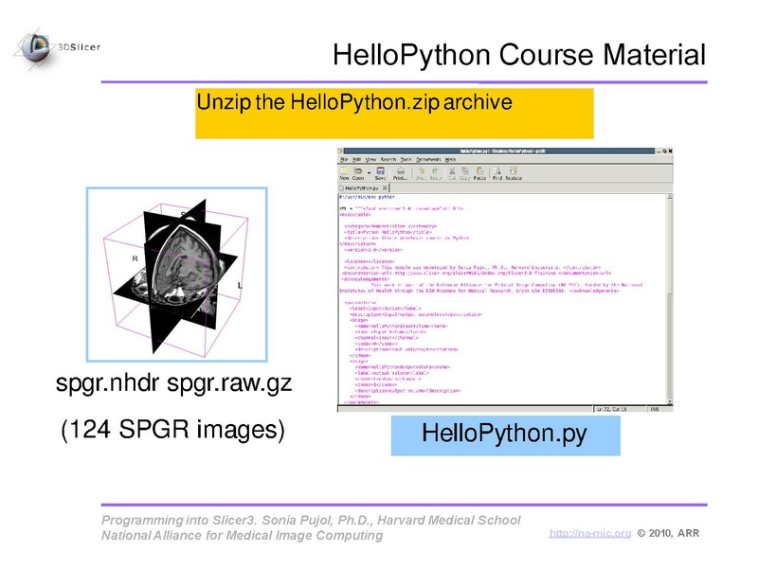Click the 'Unzip the HelloPython.zip archive' banner
The width and height of the screenshot is (758, 568).
pyautogui.click(x=394, y=114)
